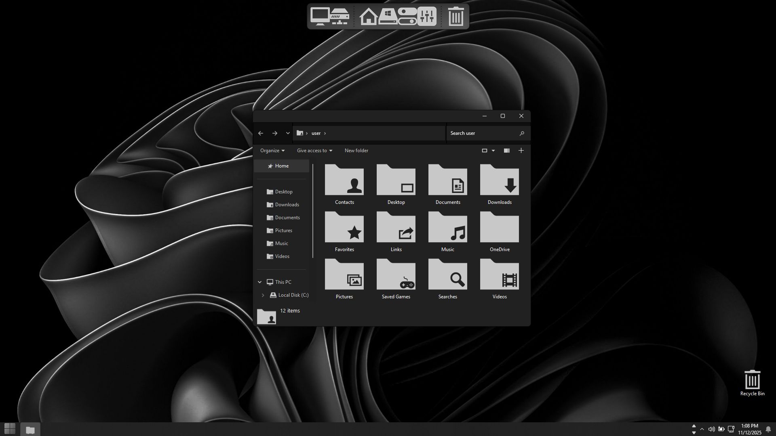
Task: Open This PC monitor icon in dock
Action: tap(320, 16)
